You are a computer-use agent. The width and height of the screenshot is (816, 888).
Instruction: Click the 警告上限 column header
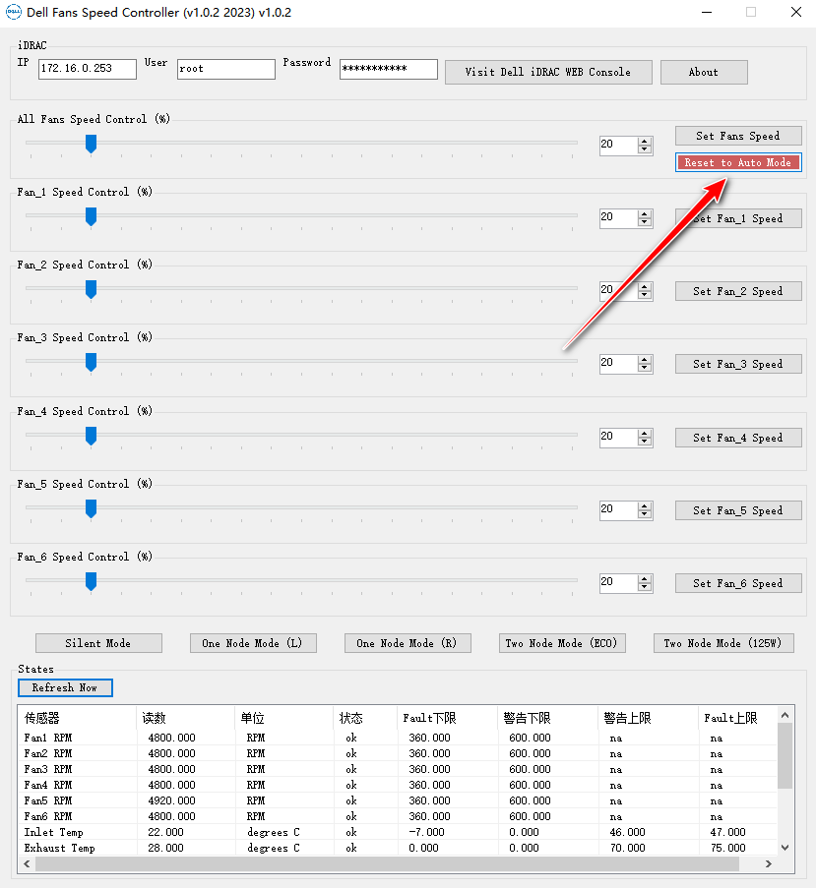click(x=649, y=718)
